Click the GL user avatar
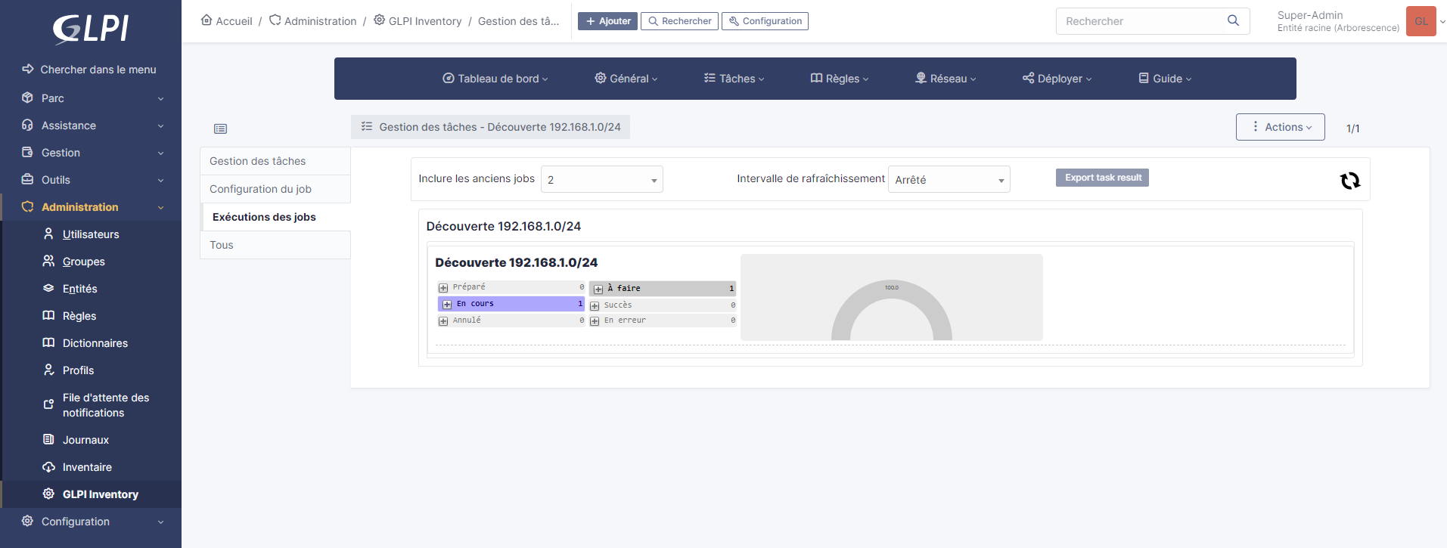This screenshot has height=548, width=1447. [1421, 21]
